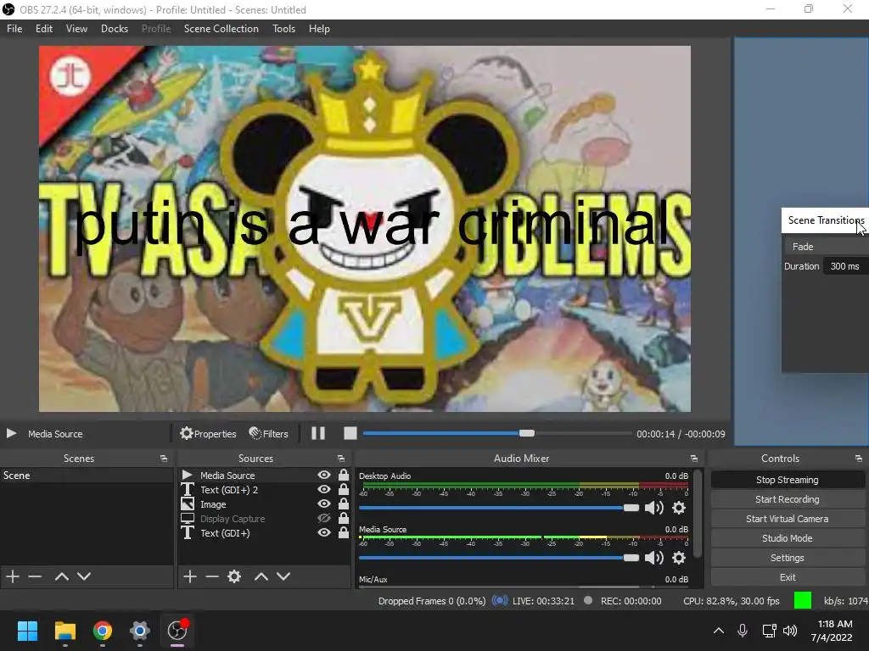869x651 pixels.
Task: Undock the Sources panel
Action: (x=341, y=459)
